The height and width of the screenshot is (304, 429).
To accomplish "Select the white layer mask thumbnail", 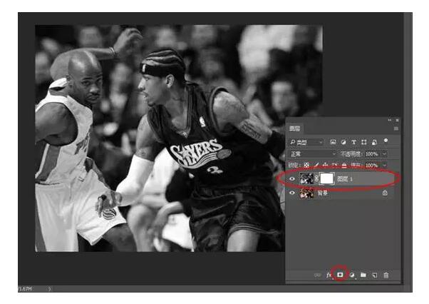I will [x=326, y=179].
